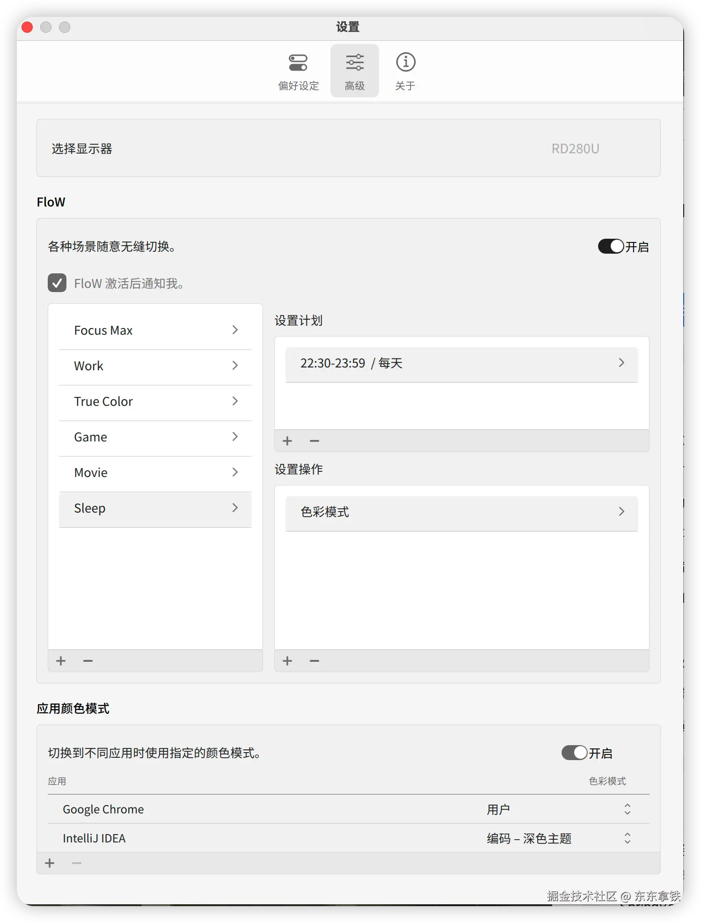Open color mode dropdown for IntelliJ IDEA

click(x=627, y=838)
